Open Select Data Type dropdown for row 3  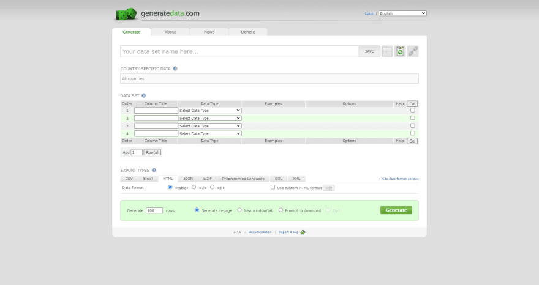[x=209, y=126]
